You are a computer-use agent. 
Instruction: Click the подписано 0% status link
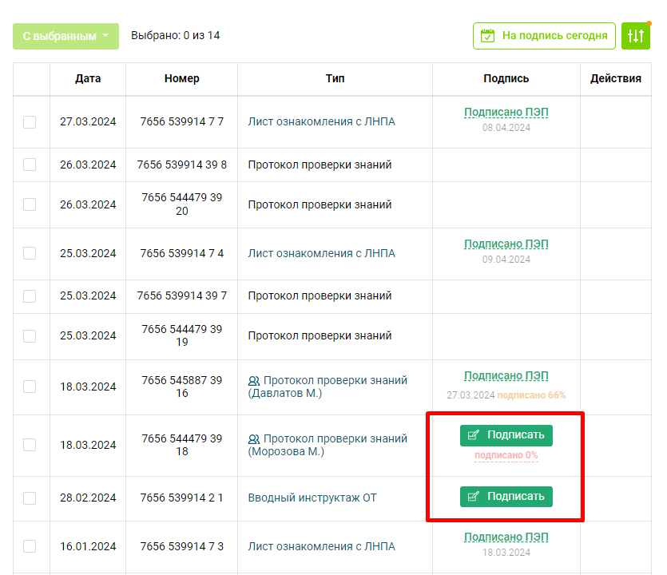point(506,455)
